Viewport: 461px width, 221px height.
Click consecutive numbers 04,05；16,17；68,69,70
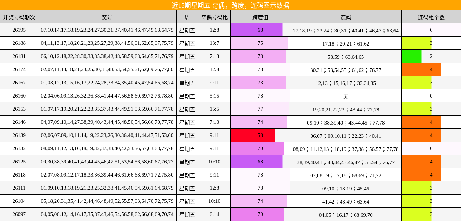[346, 215]
